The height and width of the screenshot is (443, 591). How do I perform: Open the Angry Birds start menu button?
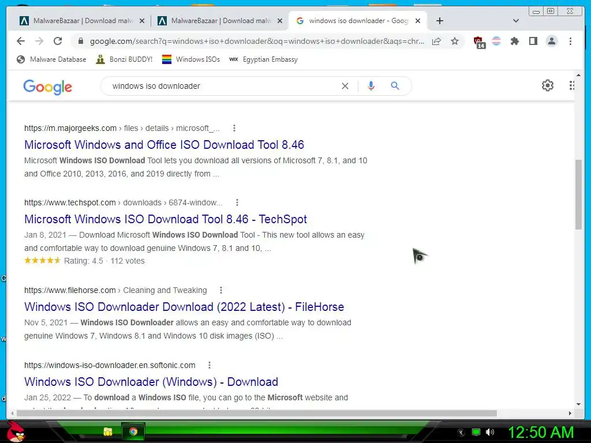(x=16, y=431)
